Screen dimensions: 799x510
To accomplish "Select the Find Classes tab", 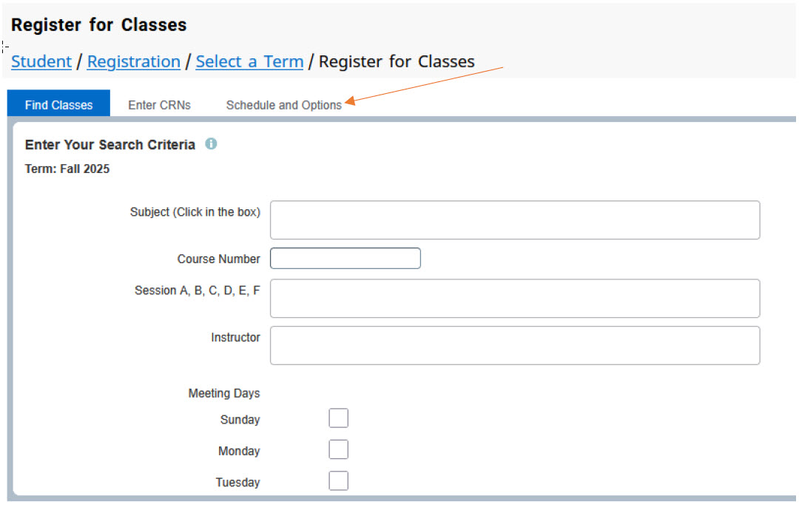I will 58,103.
